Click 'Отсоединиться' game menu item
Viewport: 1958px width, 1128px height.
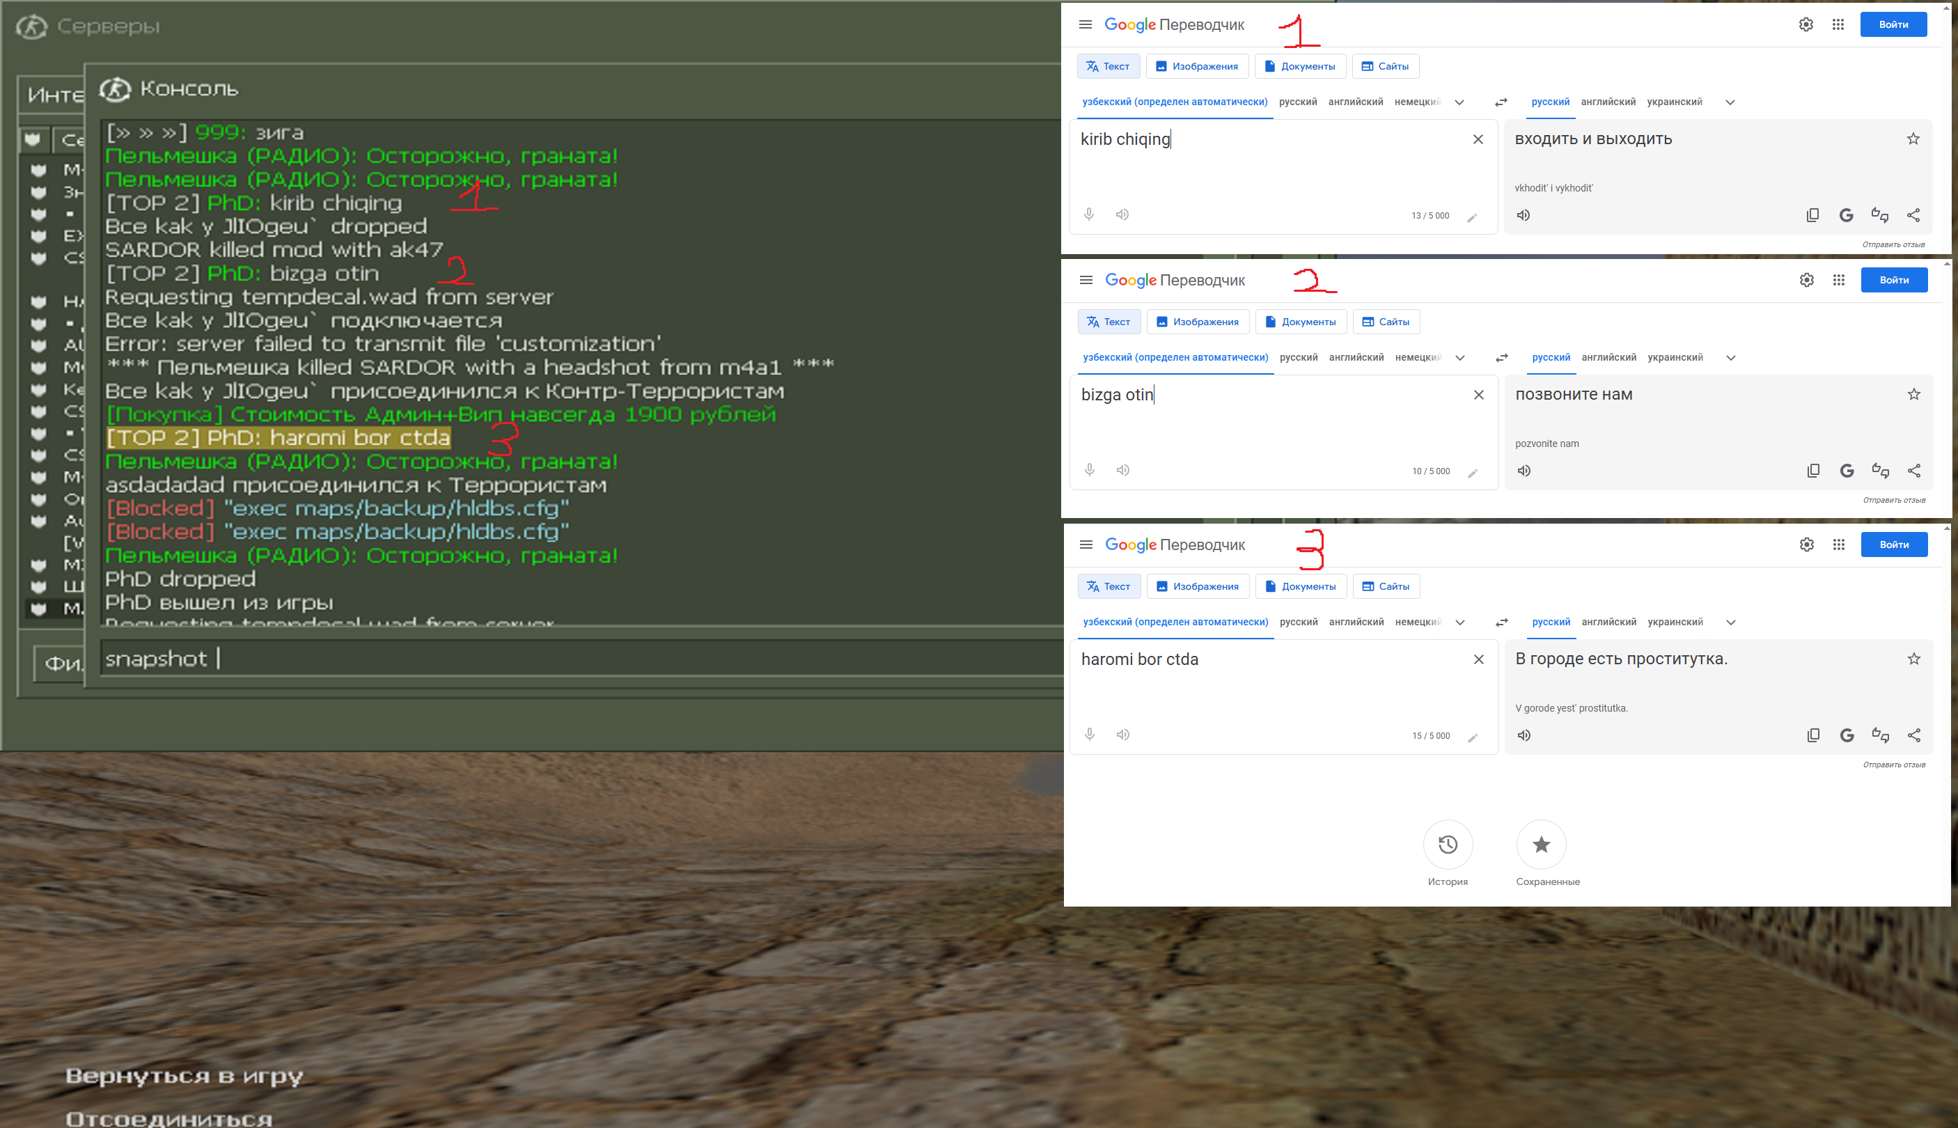[x=169, y=1120]
